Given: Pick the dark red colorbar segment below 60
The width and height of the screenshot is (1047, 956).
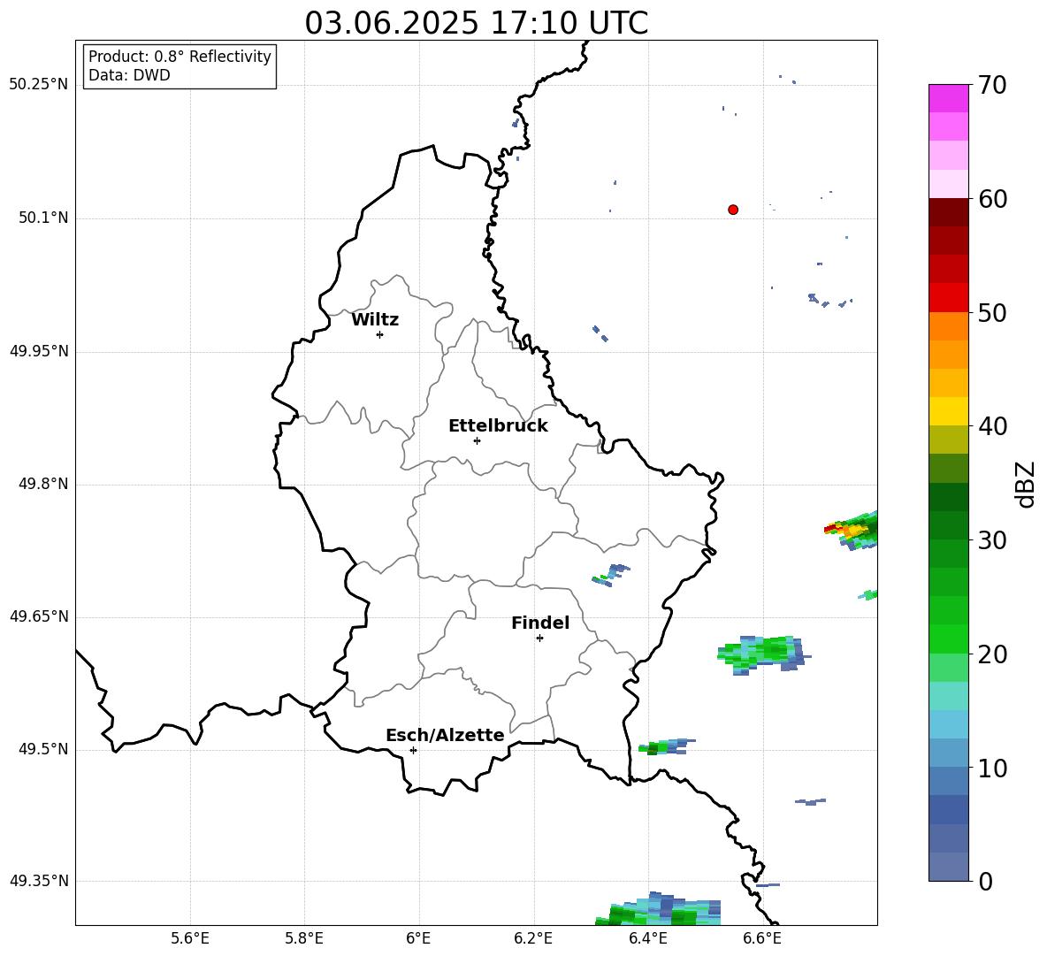Looking at the screenshot, I should [x=948, y=212].
